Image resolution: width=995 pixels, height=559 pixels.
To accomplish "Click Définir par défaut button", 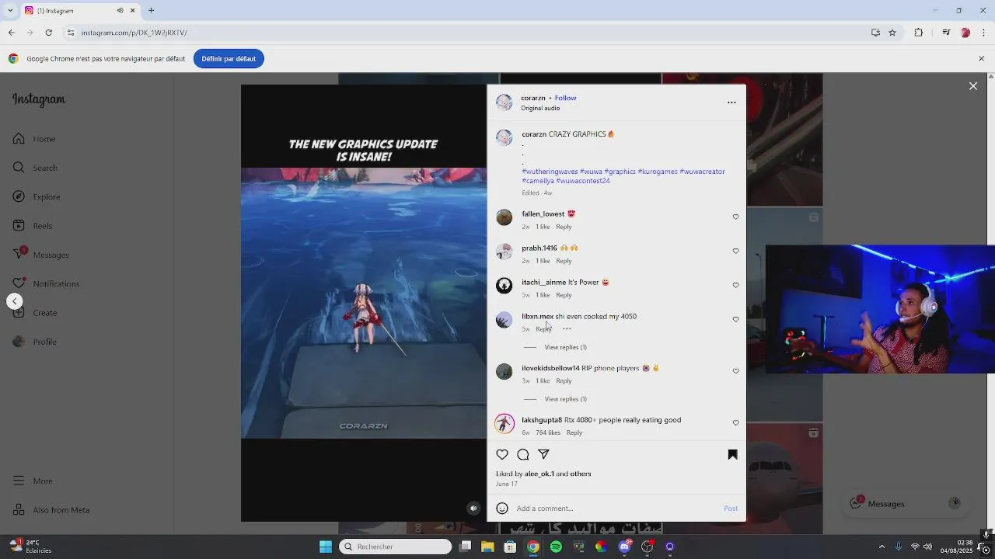I will point(229,59).
